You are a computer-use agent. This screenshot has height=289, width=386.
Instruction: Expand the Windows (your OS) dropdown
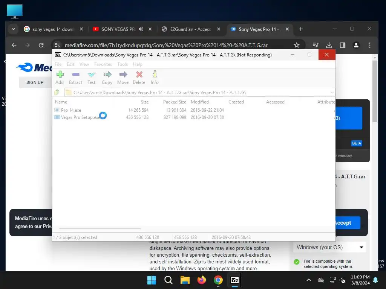pyautogui.click(x=329, y=247)
